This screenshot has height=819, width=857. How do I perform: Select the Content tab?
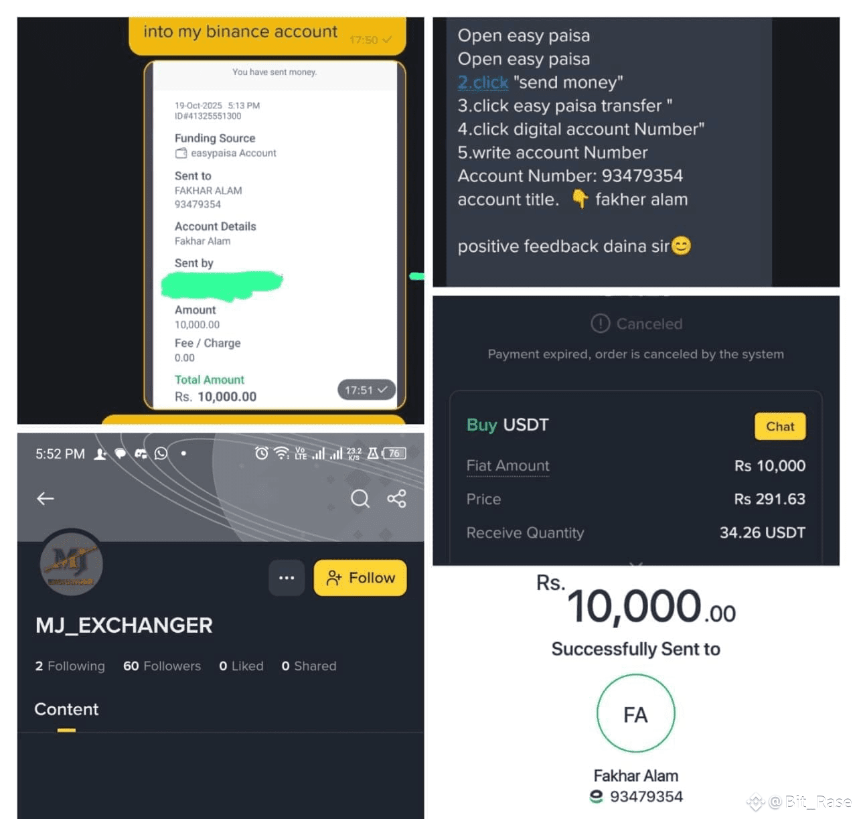66,709
